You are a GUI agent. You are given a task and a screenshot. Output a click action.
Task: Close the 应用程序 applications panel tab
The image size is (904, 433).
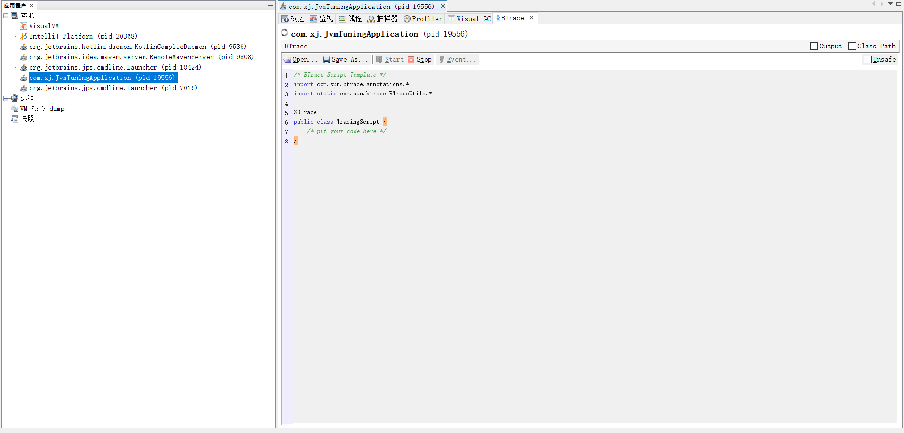click(32, 6)
